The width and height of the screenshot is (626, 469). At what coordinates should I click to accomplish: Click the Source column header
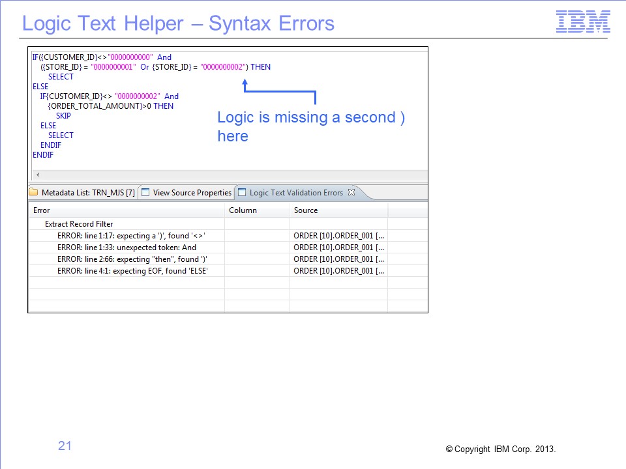click(x=306, y=210)
